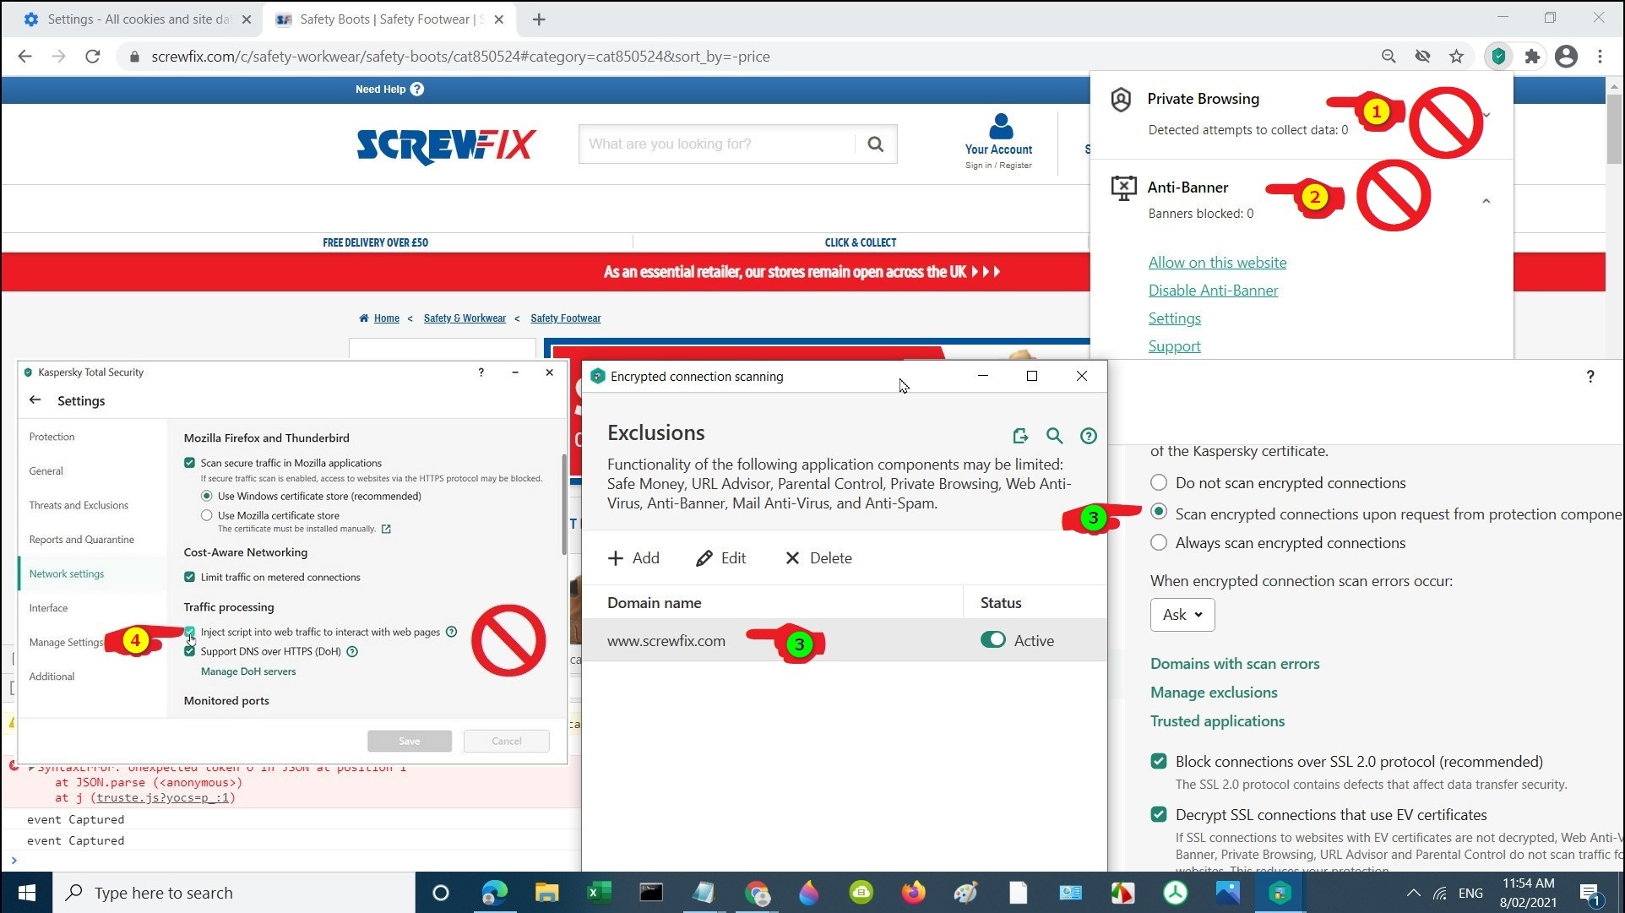Select Use Windows certificate store option
The width and height of the screenshot is (1625, 913).
click(x=206, y=496)
